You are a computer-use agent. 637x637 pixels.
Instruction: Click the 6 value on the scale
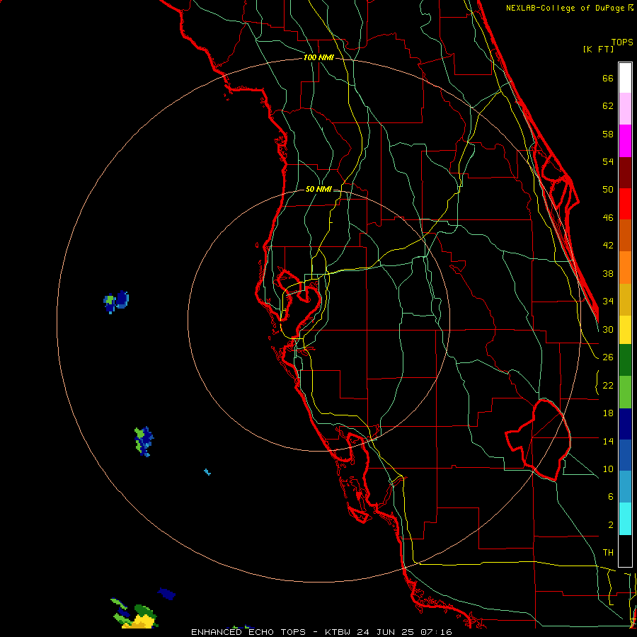tap(611, 497)
